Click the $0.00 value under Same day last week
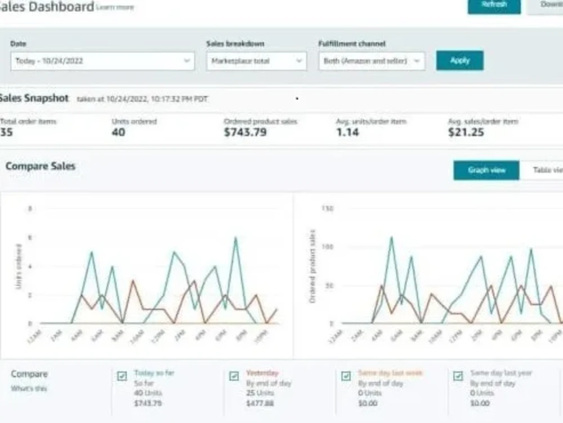 point(368,403)
